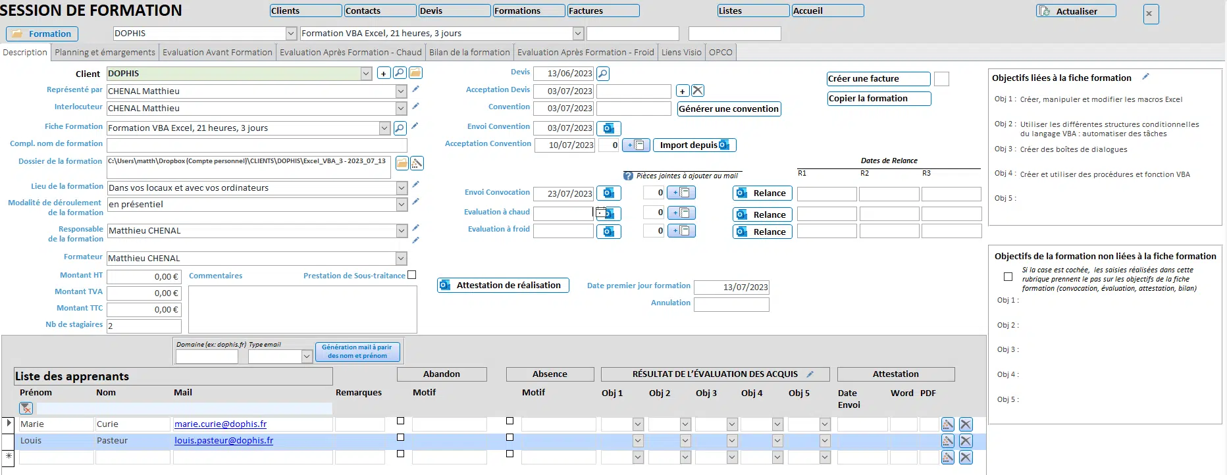The image size is (1227, 475).
Task: Click the Nb de stagiaires field
Action: tap(144, 326)
